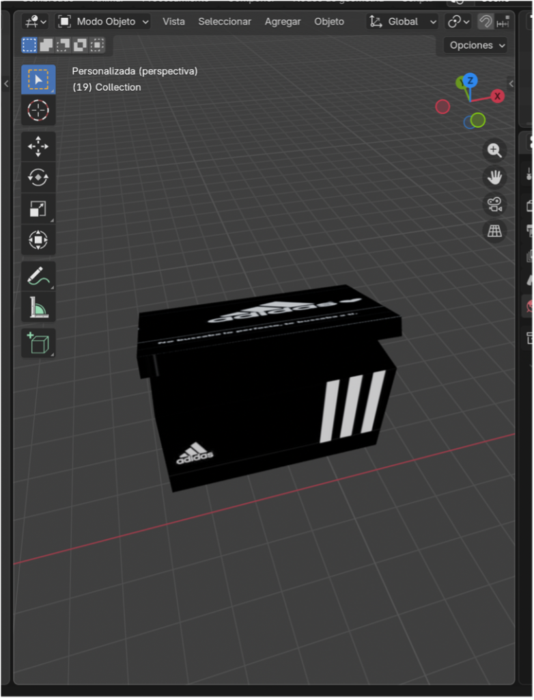Open the snapping options next to magnet

pos(503,21)
